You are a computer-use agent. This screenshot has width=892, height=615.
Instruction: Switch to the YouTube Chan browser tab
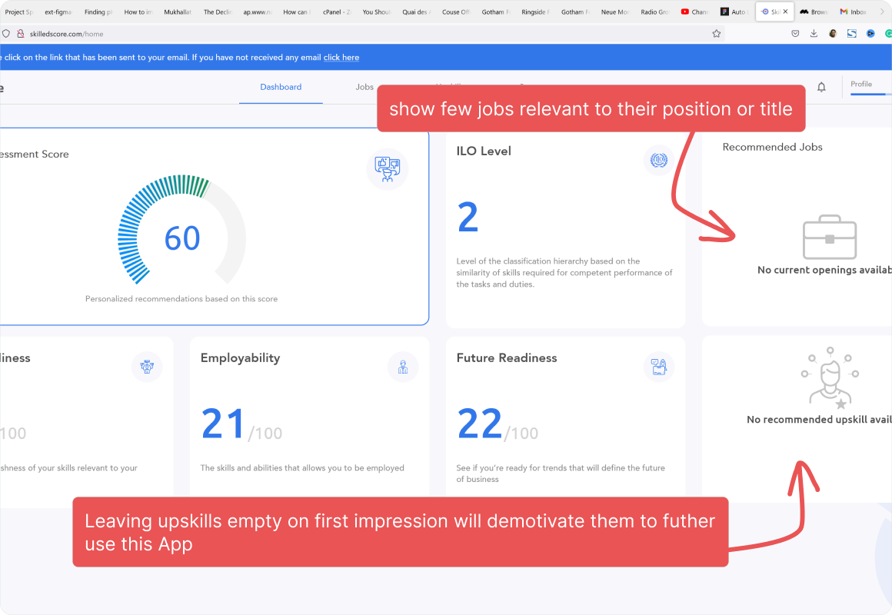[695, 12]
